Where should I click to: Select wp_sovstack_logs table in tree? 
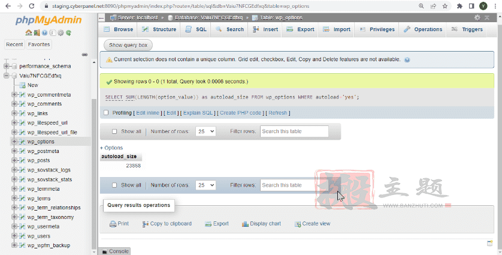[x=49, y=170]
